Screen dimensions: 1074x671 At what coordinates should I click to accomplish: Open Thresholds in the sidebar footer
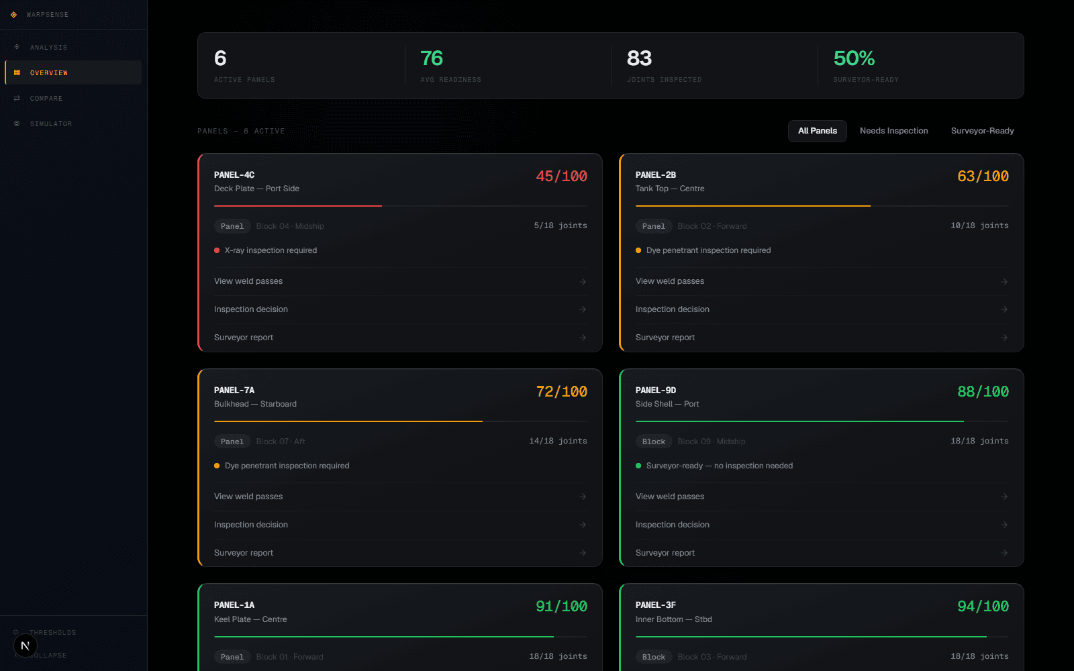coord(73,632)
